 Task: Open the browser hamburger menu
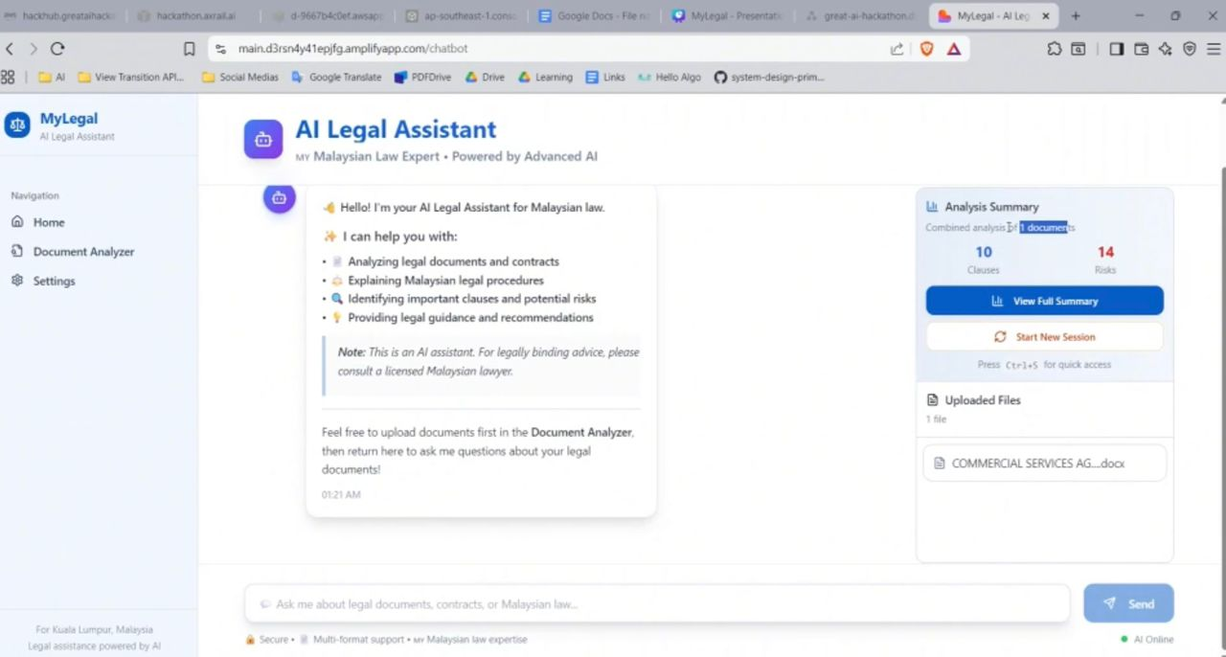pyautogui.click(x=1215, y=48)
